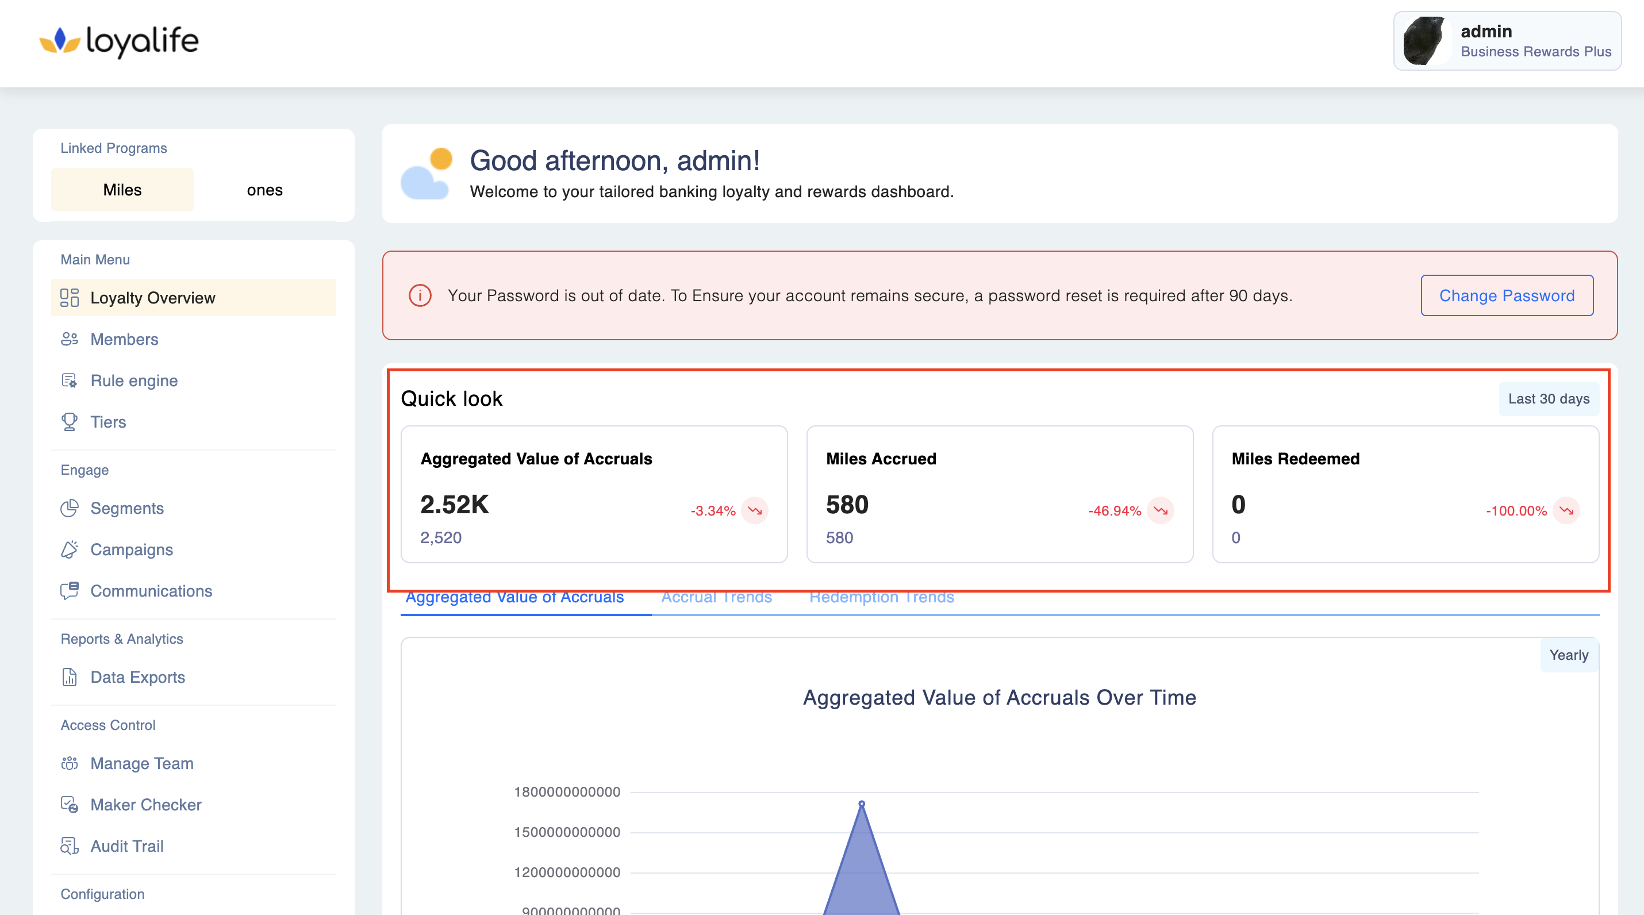
Task: Open the Last 30 days dropdown
Action: coord(1548,399)
